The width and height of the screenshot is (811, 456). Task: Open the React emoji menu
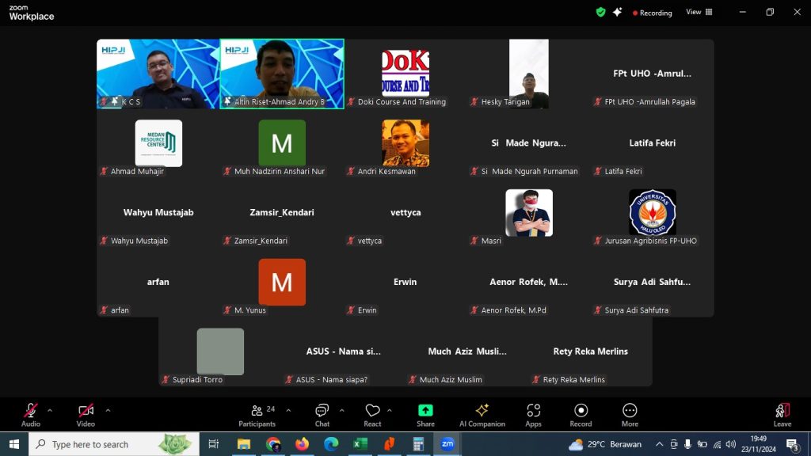pyautogui.click(x=372, y=414)
